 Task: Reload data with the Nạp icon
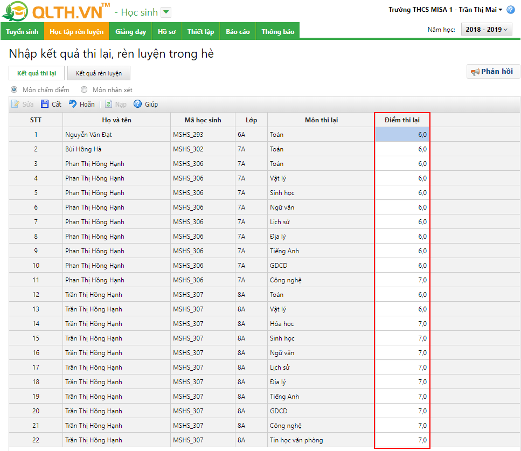click(x=108, y=104)
